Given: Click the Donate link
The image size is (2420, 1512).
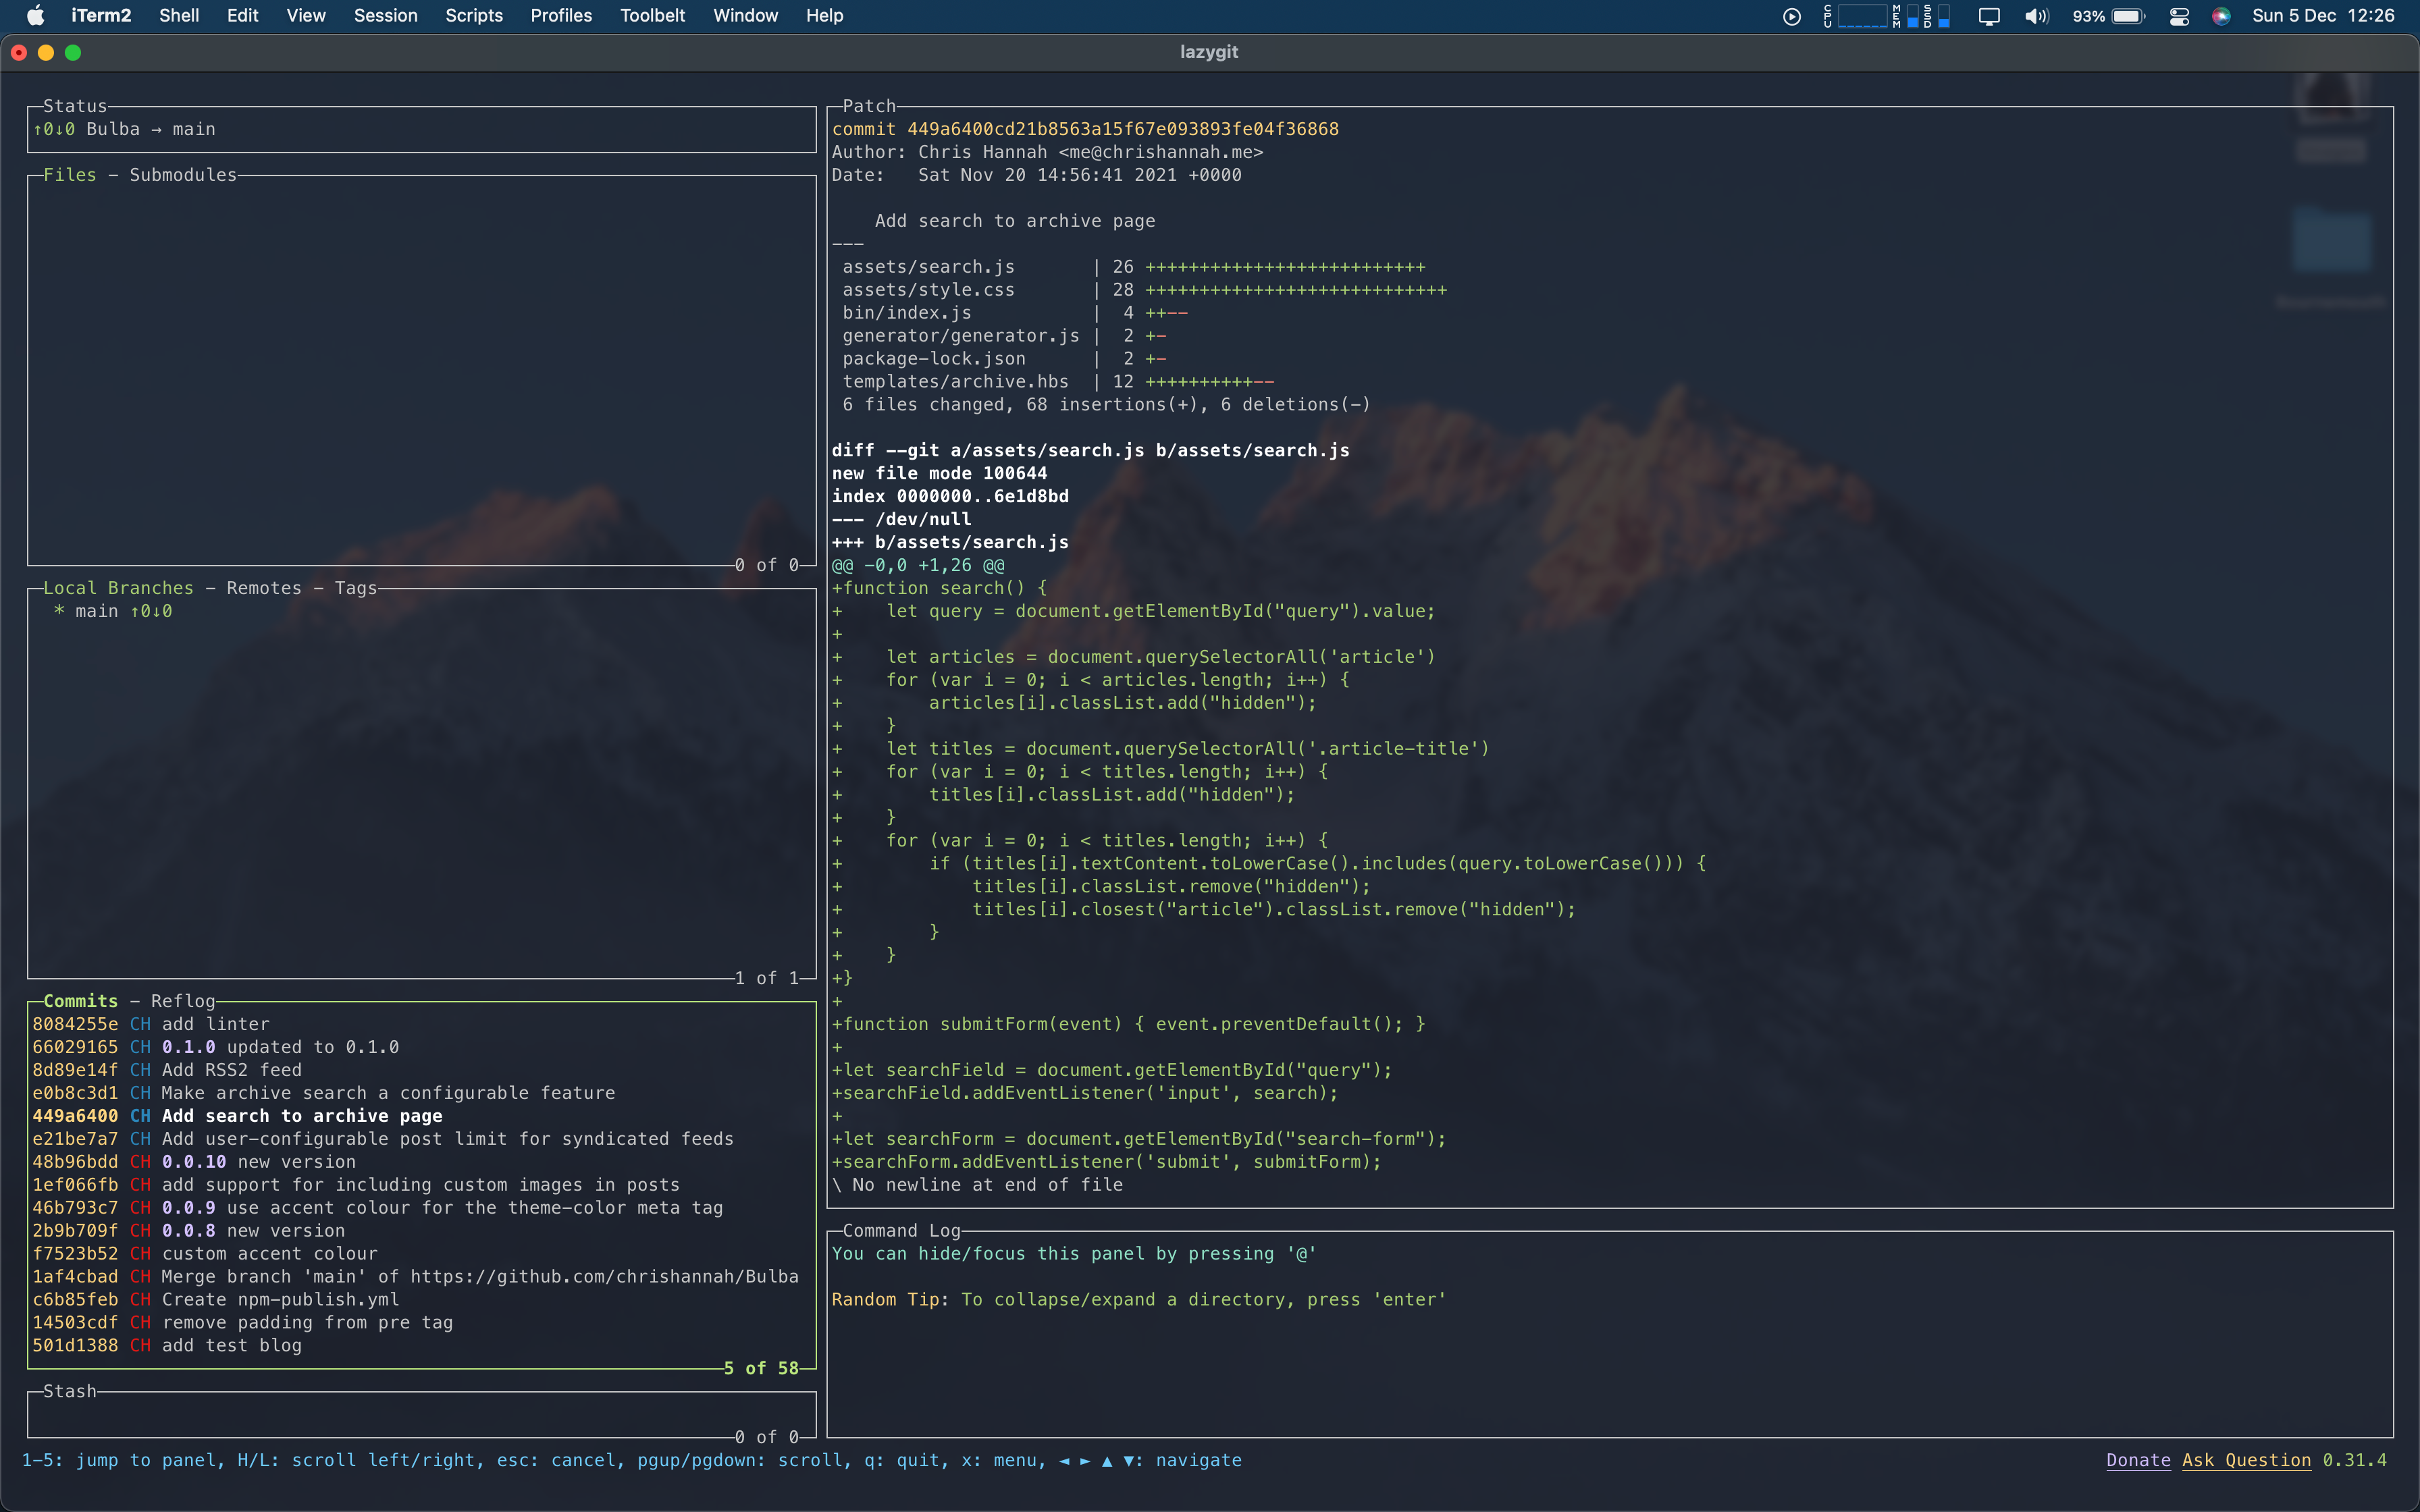Looking at the screenshot, I should pos(2138,1460).
